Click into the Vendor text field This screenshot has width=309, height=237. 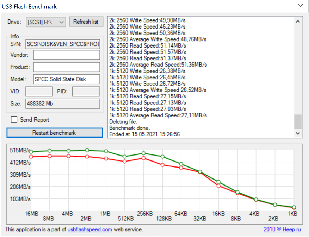click(x=67, y=55)
